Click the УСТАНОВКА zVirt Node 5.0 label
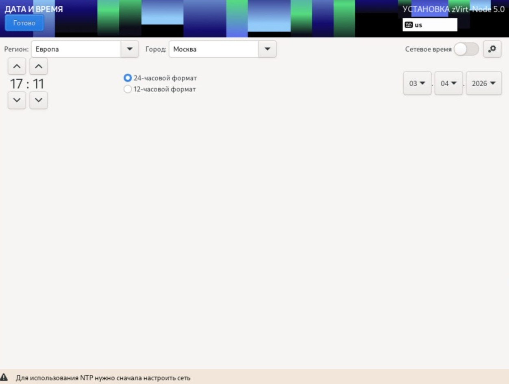This screenshot has width=509, height=384. pos(453,9)
